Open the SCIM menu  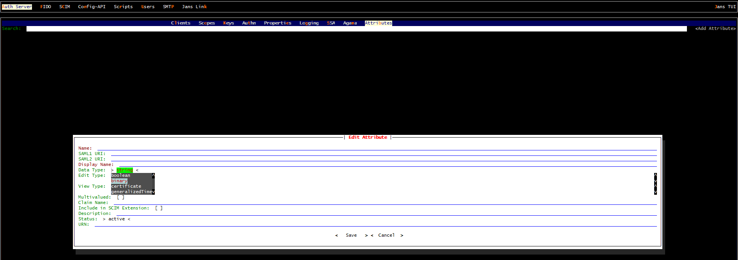click(x=65, y=7)
